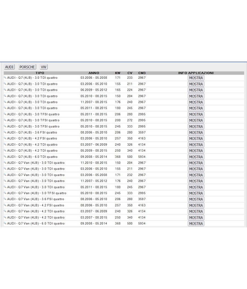Click MOSTRA for Q7 Van 4.2 FSI row
The height and width of the screenshot is (289, 247).
196,205
